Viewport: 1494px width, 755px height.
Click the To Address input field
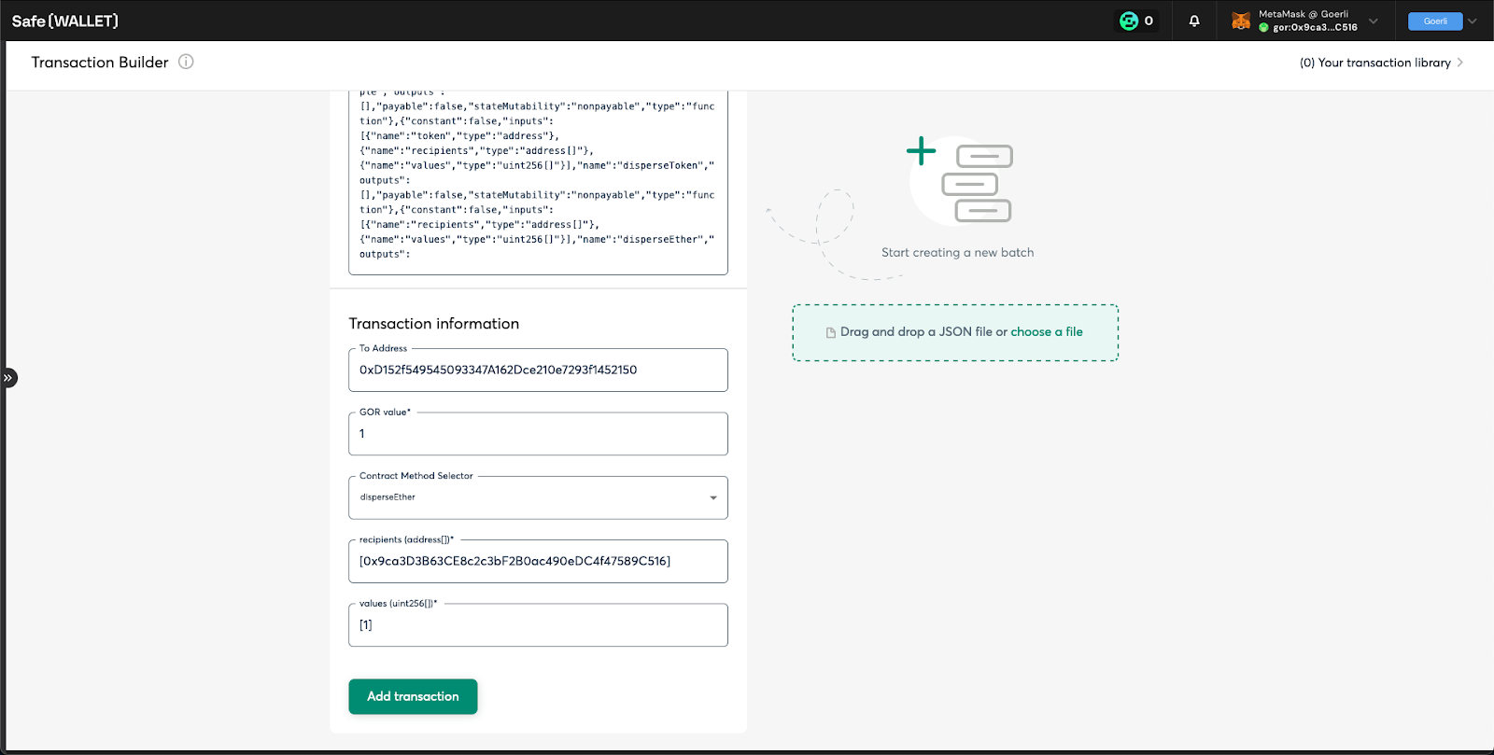[x=538, y=370]
